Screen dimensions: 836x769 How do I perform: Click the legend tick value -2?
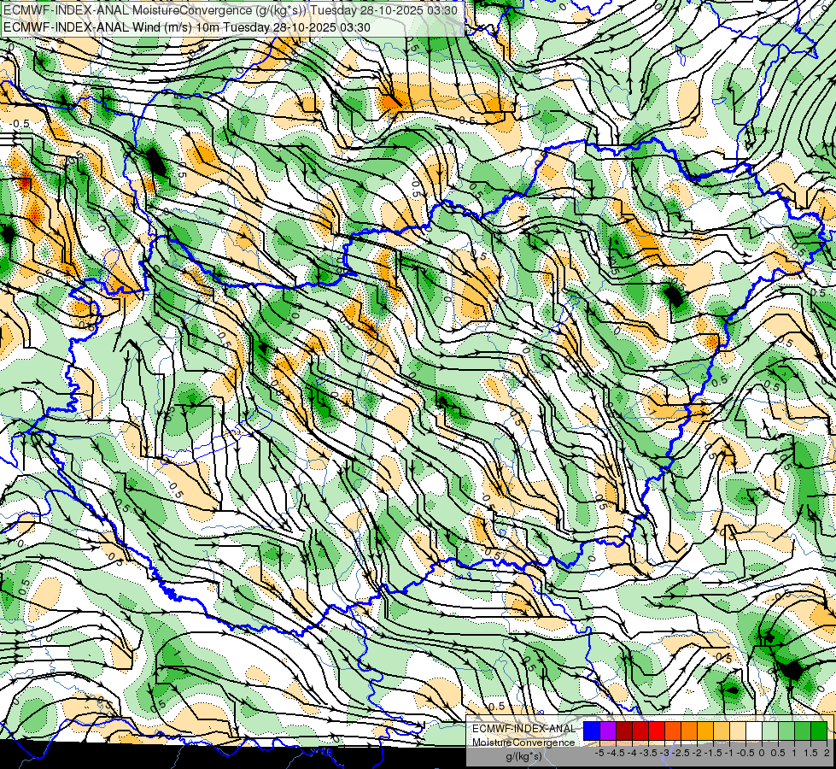[698, 753]
